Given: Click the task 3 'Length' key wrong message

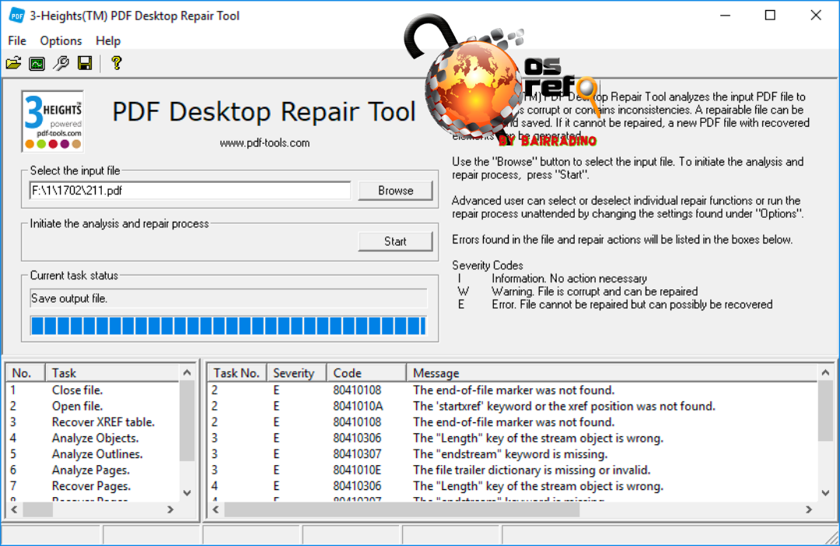Looking at the screenshot, I should click(x=538, y=439).
